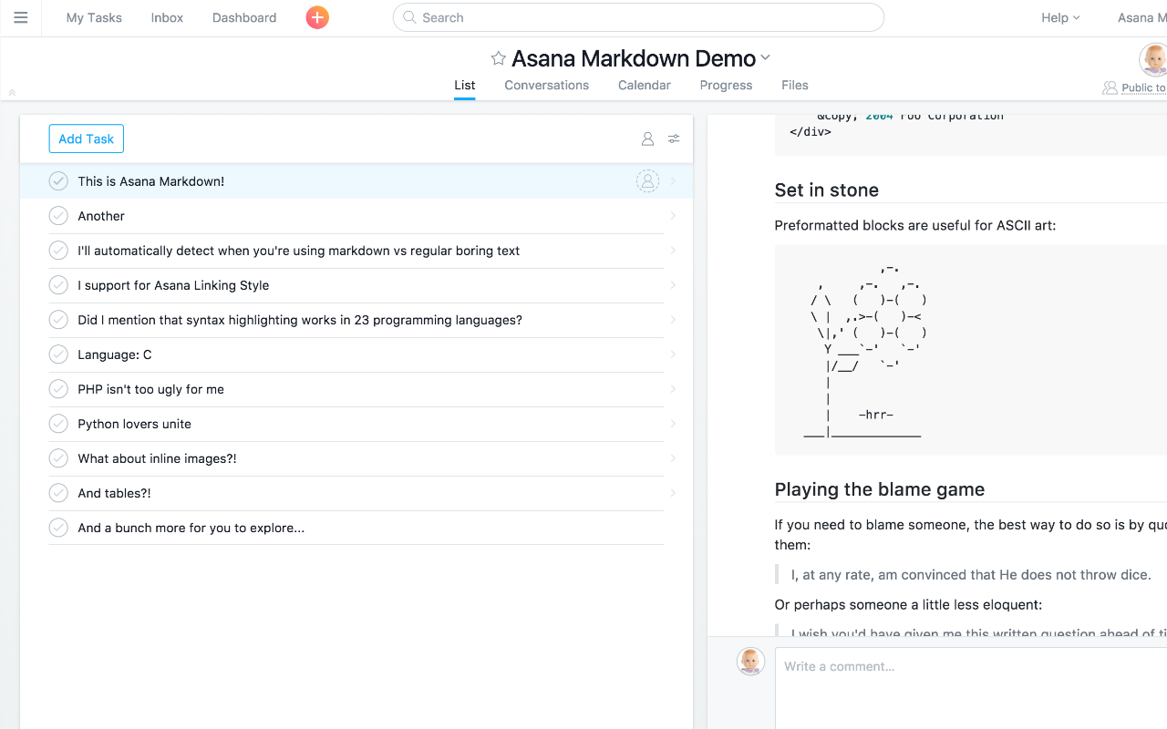Open your profile avatar photo
This screenshot has height=729, width=1167.
pos(1153,61)
